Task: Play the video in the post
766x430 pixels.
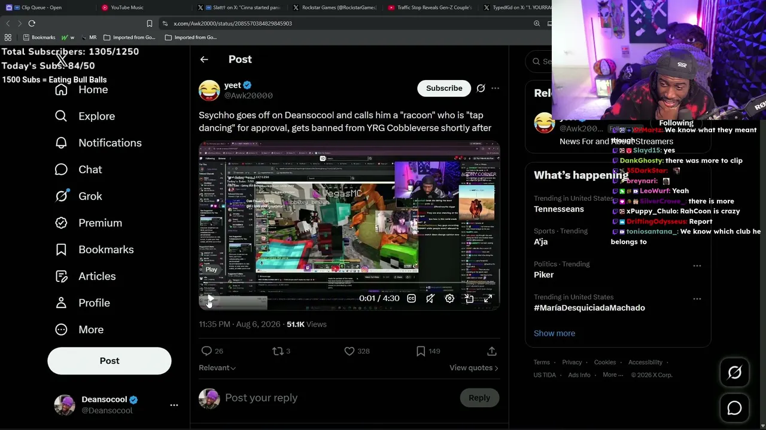Action: [210, 299]
